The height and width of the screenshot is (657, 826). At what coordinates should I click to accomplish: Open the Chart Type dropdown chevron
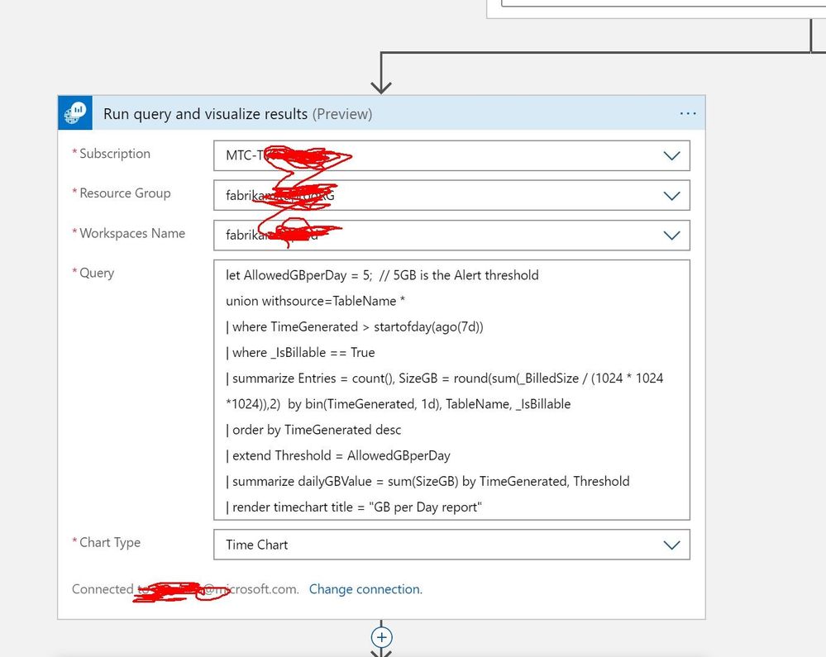tap(671, 545)
